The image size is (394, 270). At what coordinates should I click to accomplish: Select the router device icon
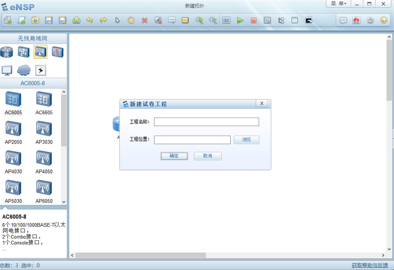click(7, 52)
